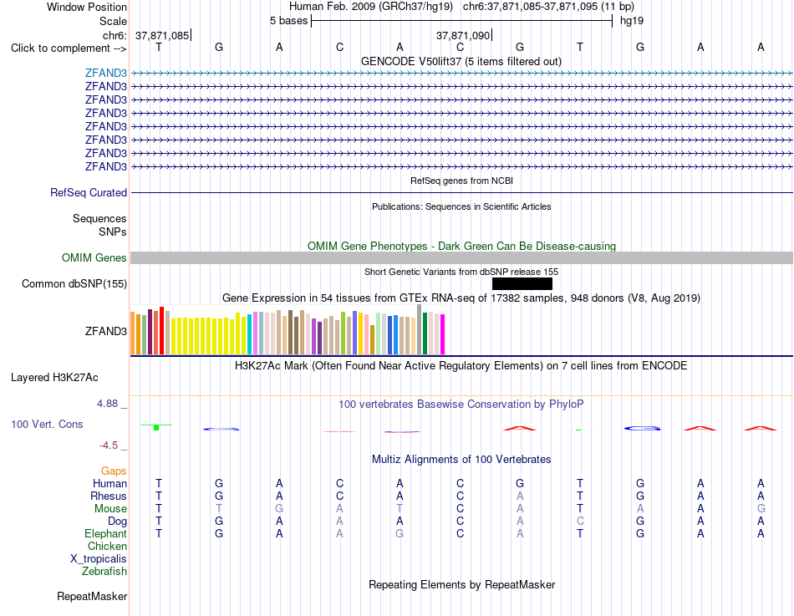
Task: Select the Elephant species row label
Action: pyautogui.click(x=106, y=533)
